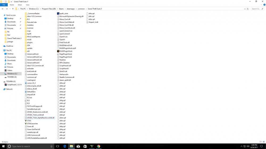
Task: Expand the address bar history dropdown
Action: [245, 9]
